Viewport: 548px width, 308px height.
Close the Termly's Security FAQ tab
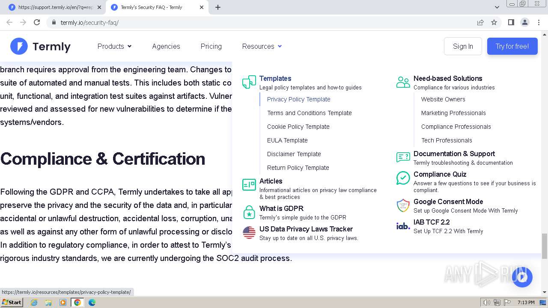[202, 7]
